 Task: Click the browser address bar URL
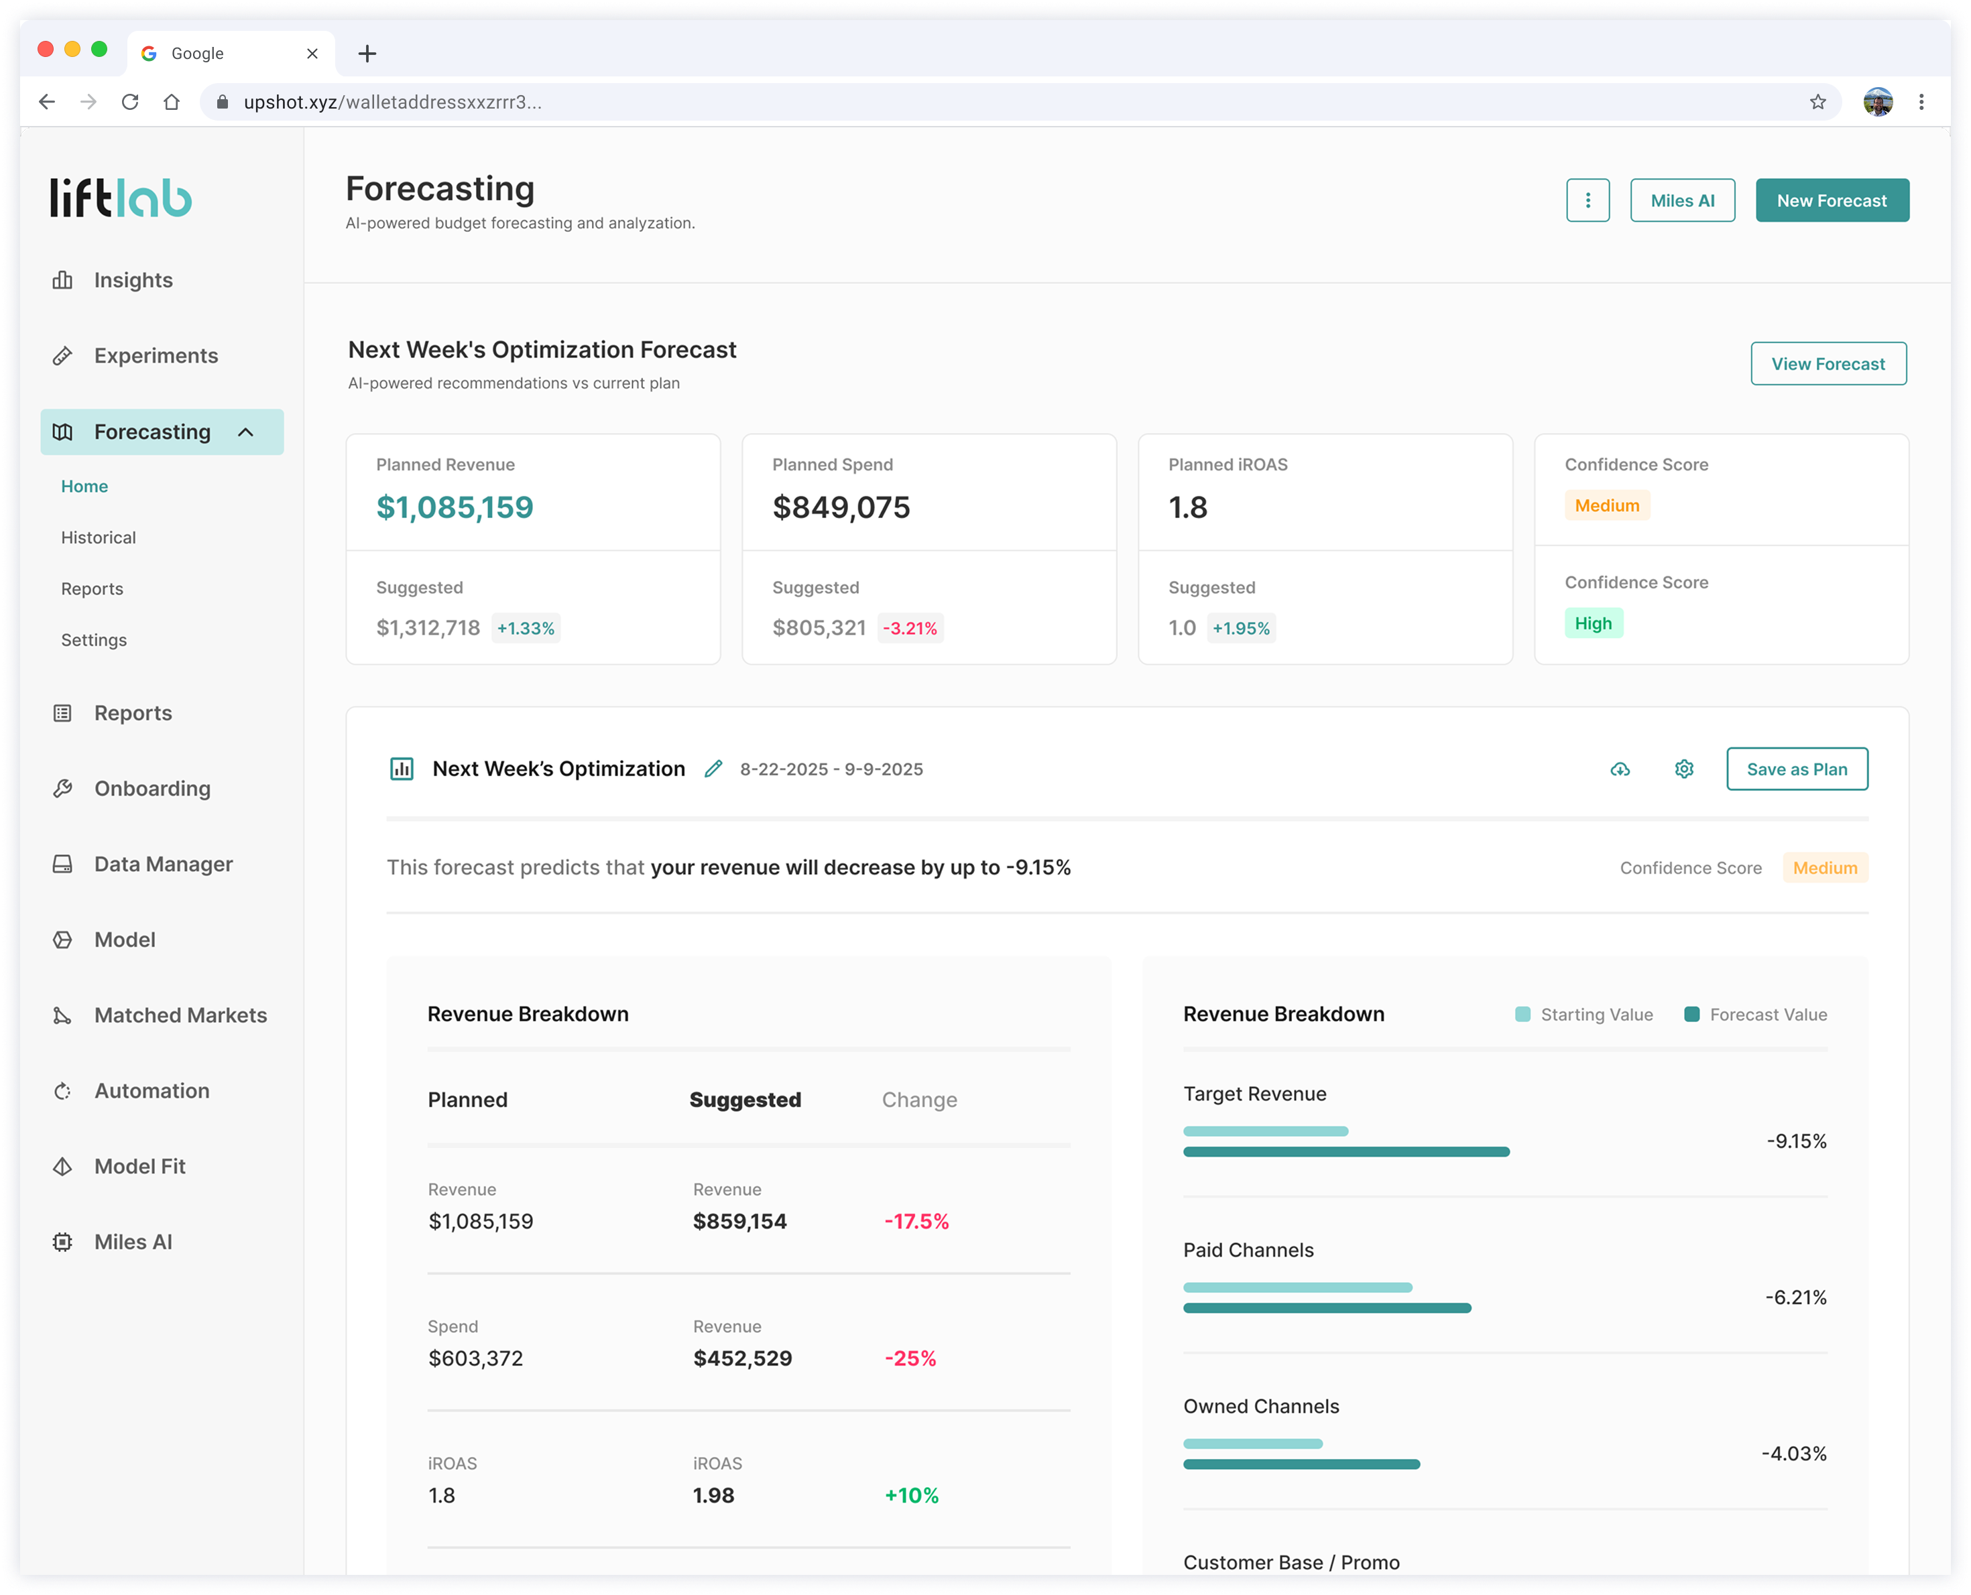click(x=392, y=102)
